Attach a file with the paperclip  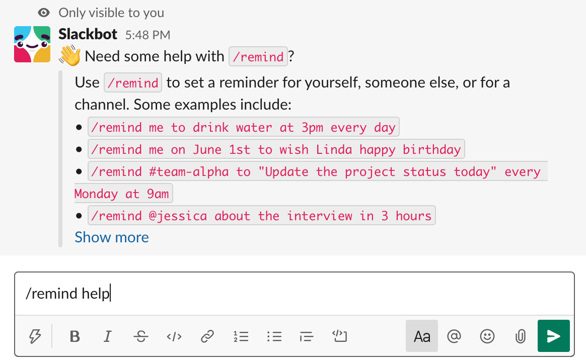[x=520, y=336]
